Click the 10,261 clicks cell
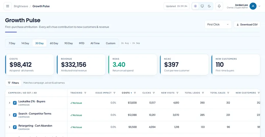The image size is (265, 137). point(152,115)
